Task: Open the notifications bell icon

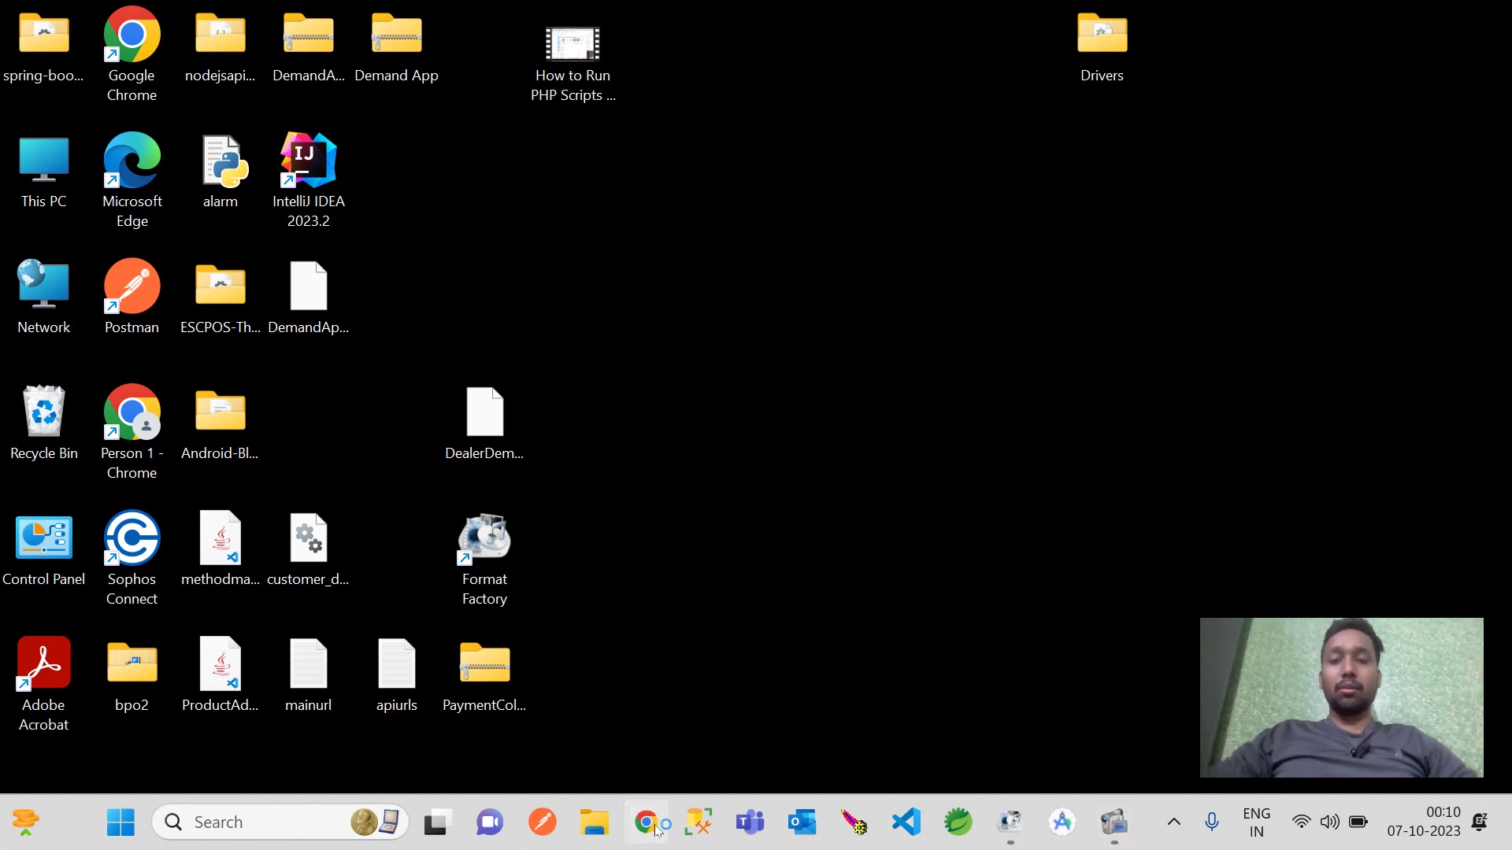Action: (x=1480, y=822)
